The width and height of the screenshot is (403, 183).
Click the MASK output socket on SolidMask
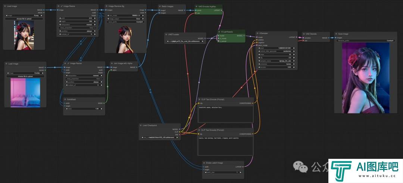[104, 103]
